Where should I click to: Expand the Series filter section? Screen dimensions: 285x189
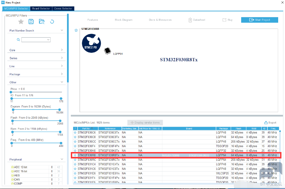tap(62, 58)
